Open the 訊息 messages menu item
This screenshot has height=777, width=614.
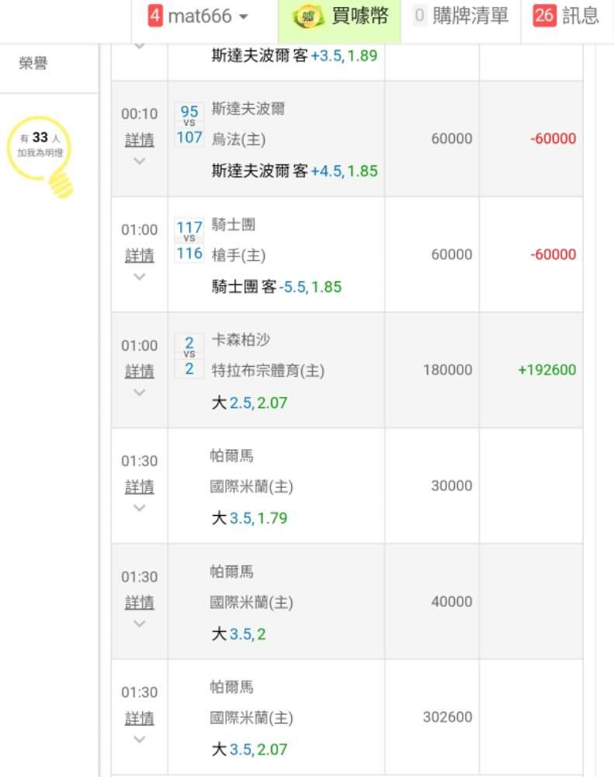580,16
